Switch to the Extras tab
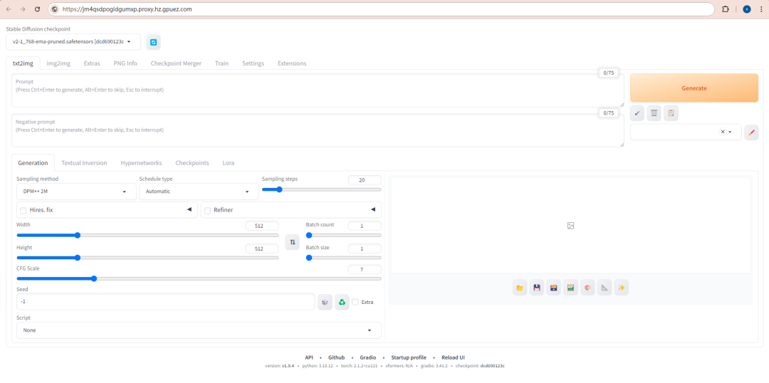Viewport: 769px width, 383px height. click(x=92, y=63)
